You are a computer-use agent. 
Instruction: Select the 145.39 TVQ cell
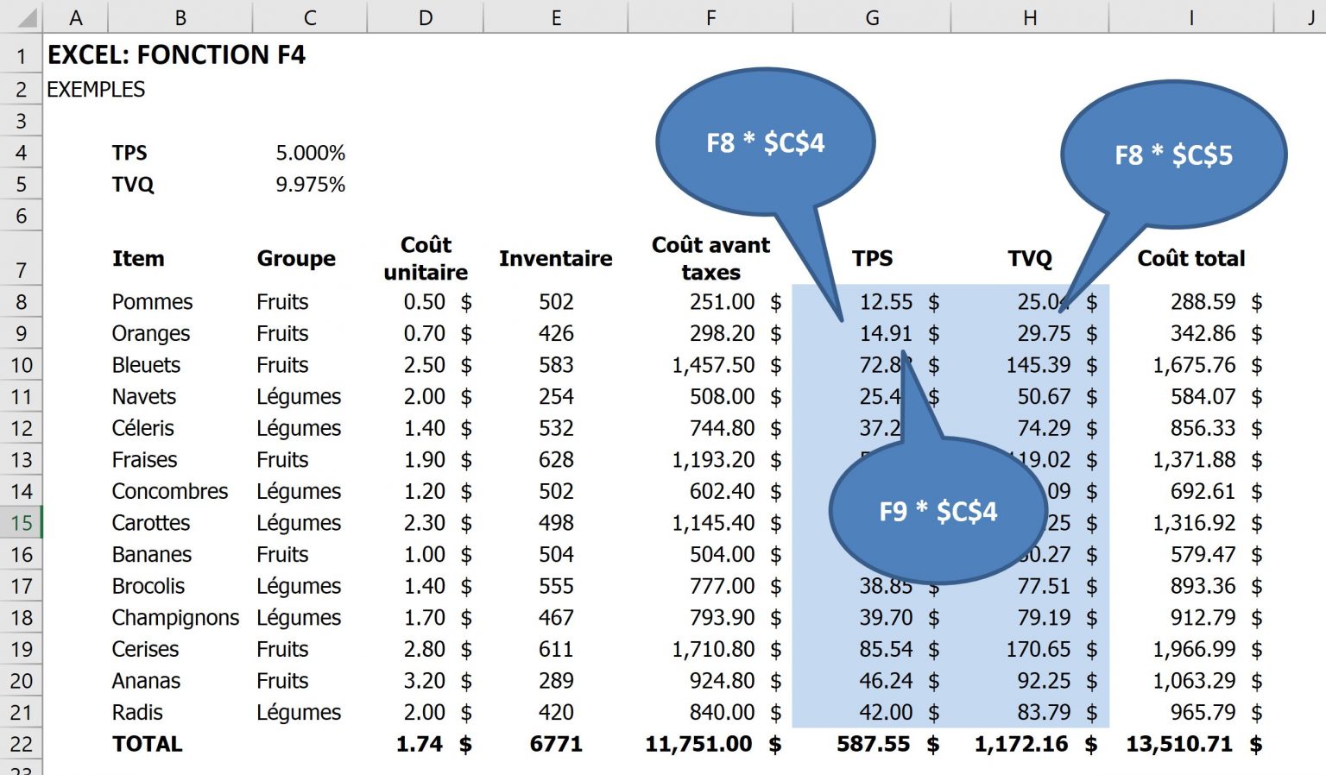[1030, 365]
